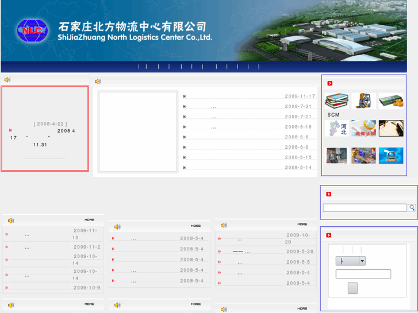The width and height of the screenshot is (418, 313).
Task: Click the date 2008-5-15
Action: pyautogui.click(x=298, y=157)
